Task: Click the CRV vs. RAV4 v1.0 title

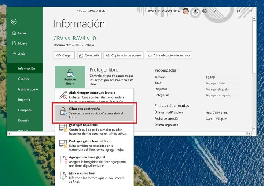Action: (x=74, y=38)
